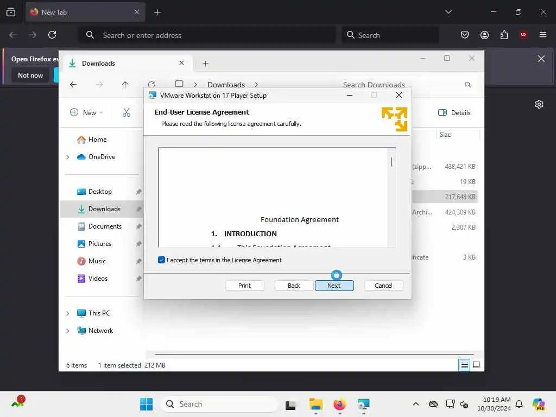Cancel the VMware Player setup
The width and height of the screenshot is (556, 417).
pos(383,286)
